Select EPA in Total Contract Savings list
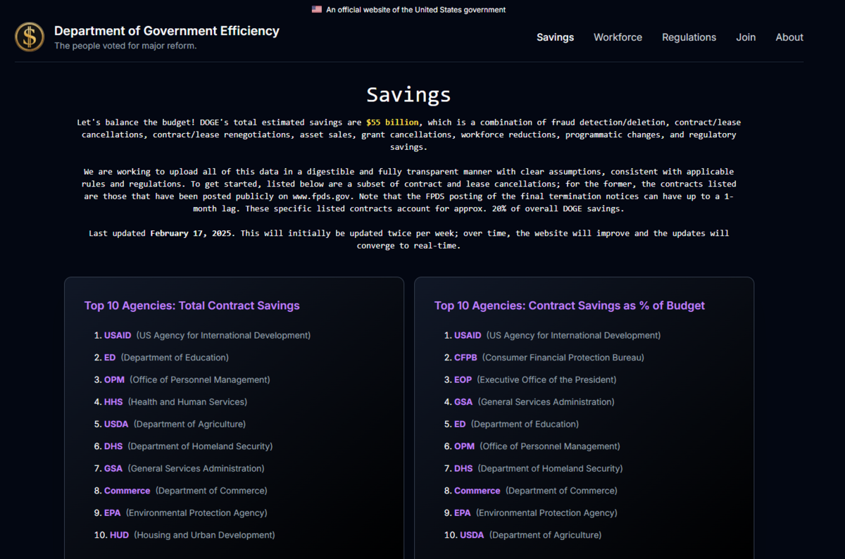The image size is (845, 559). pyautogui.click(x=113, y=513)
